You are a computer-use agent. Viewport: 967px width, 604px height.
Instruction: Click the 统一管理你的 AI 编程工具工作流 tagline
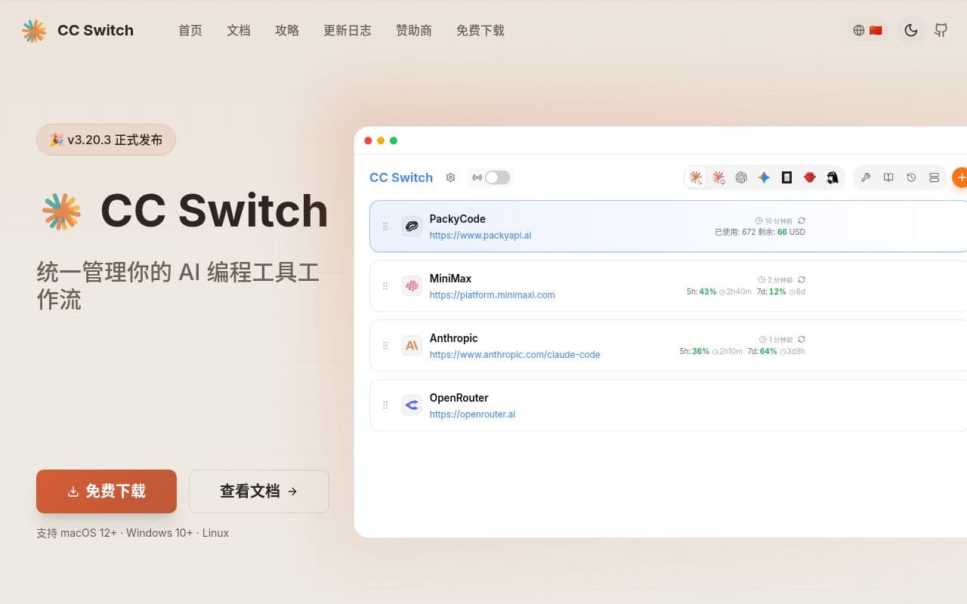click(x=178, y=285)
